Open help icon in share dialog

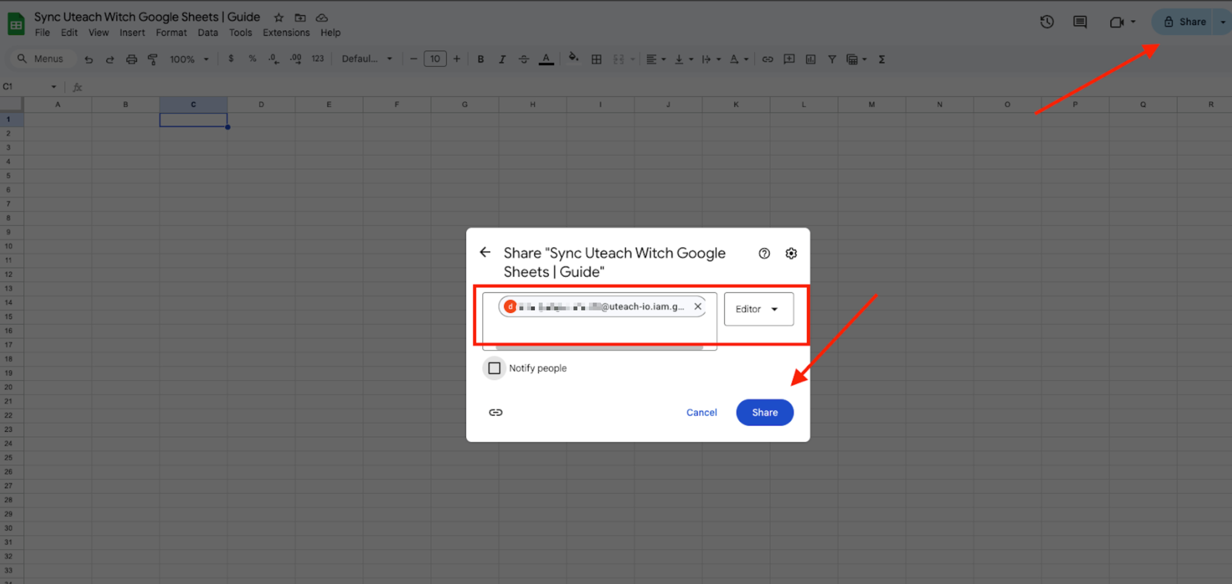tap(764, 253)
